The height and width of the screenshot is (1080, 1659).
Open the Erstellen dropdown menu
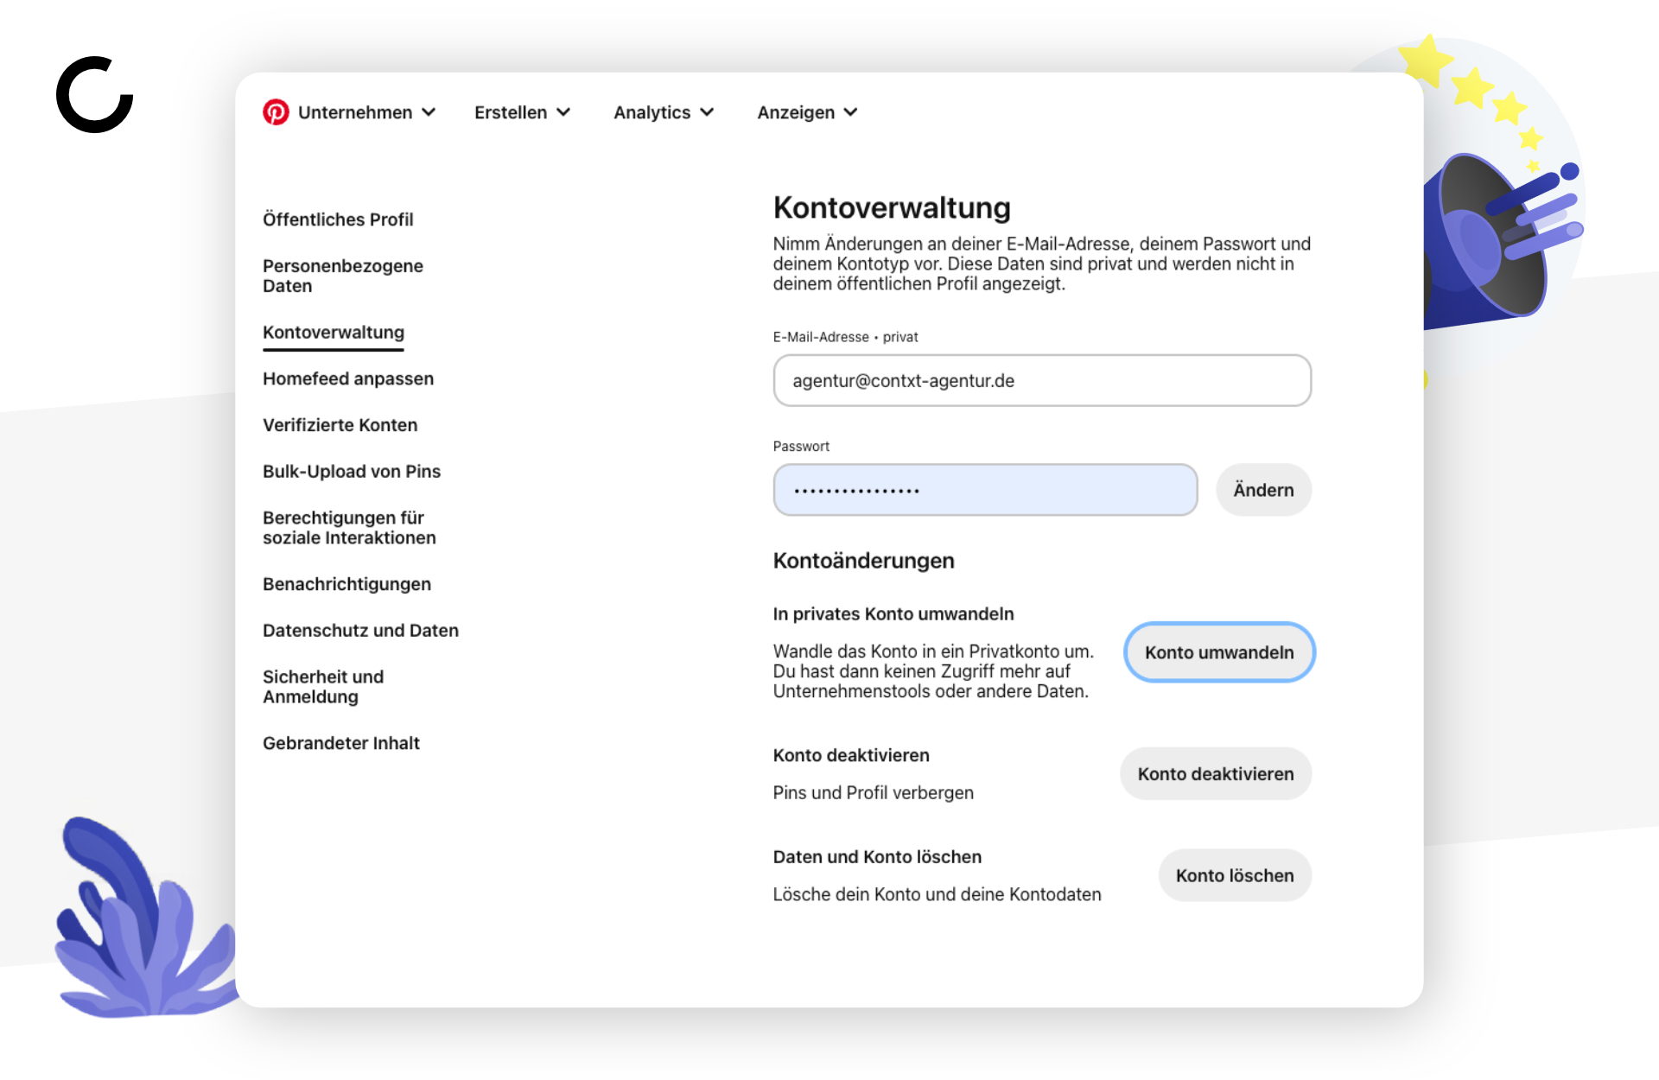522,112
